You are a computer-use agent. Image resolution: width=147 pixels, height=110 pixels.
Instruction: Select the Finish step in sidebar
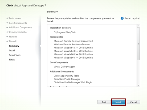[x=12, y=60]
